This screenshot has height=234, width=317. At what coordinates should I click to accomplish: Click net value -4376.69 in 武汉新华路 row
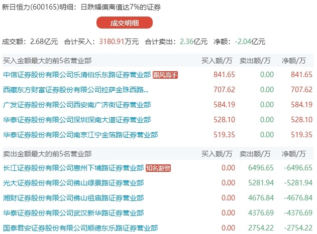point(298,213)
